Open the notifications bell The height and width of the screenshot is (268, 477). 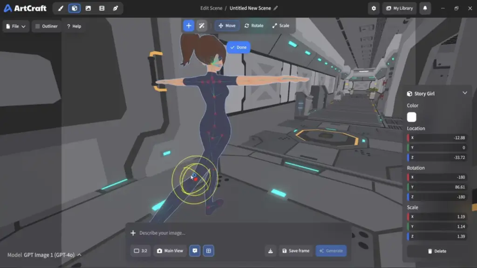[x=425, y=8]
